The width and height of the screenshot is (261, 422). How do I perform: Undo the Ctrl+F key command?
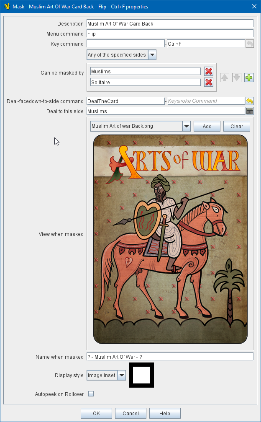(x=249, y=44)
